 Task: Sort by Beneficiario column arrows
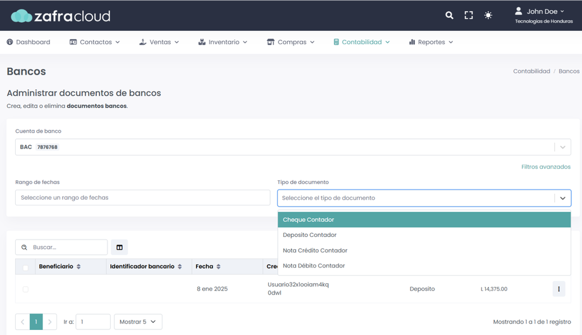pos(78,267)
